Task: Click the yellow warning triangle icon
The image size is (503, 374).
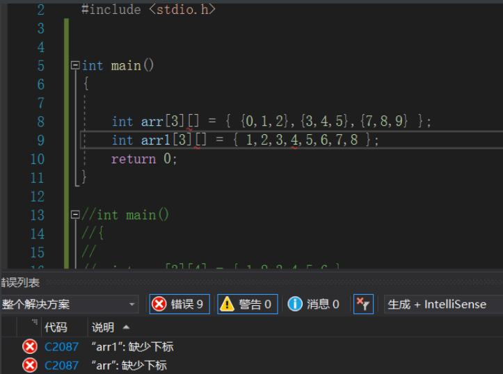Action: (227, 304)
